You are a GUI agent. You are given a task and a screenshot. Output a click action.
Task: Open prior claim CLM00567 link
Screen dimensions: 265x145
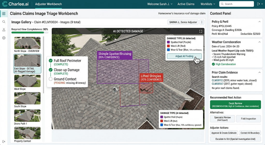coord(217,84)
